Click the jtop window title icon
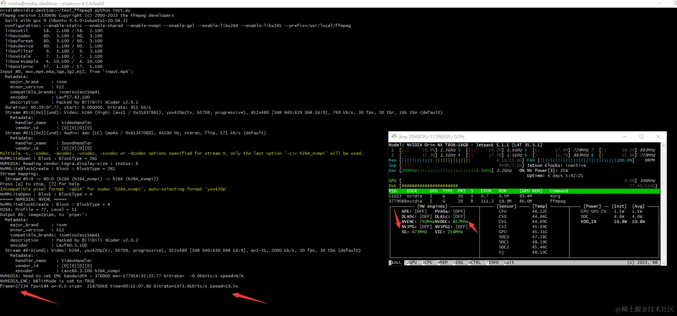677x316 pixels. tap(394, 136)
